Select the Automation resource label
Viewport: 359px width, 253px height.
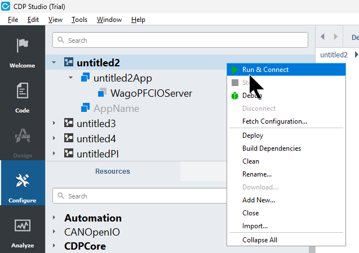pos(93,218)
